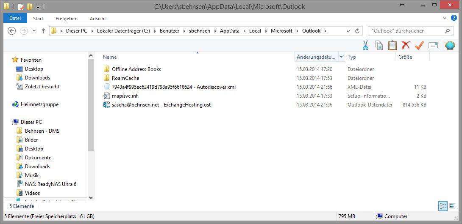Image resolution: width=462 pixels, height=224 pixels.
Task: Click the search magnifier icon
Action: [447, 30]
